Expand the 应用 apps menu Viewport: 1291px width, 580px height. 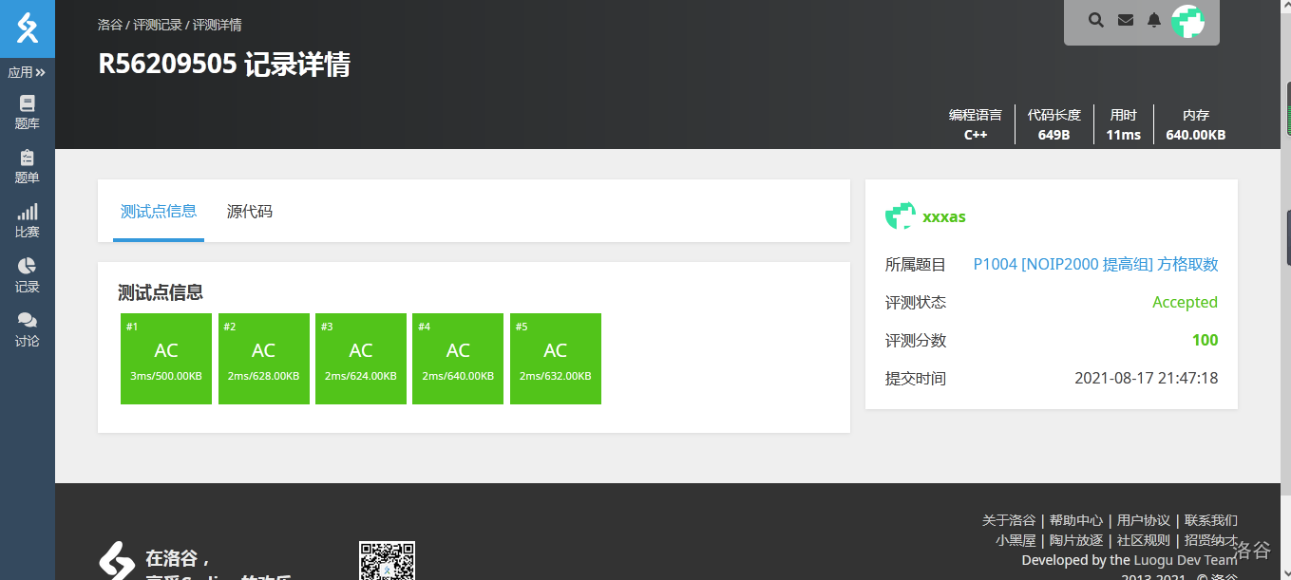coord(28,72)
